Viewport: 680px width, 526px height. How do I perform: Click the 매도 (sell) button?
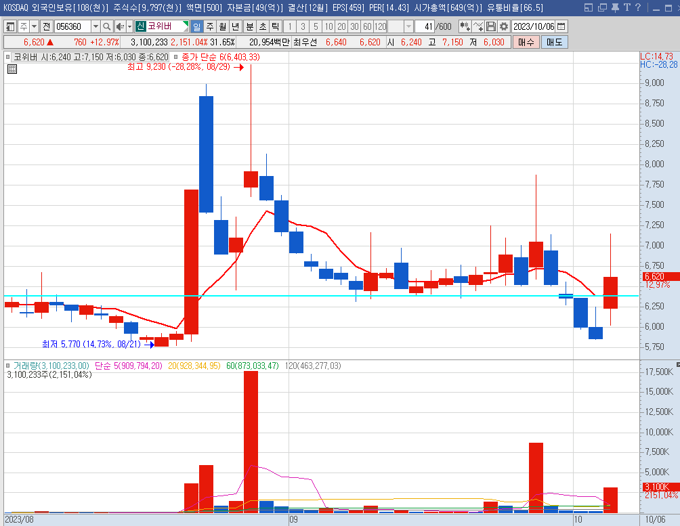[x=554, y=42]
